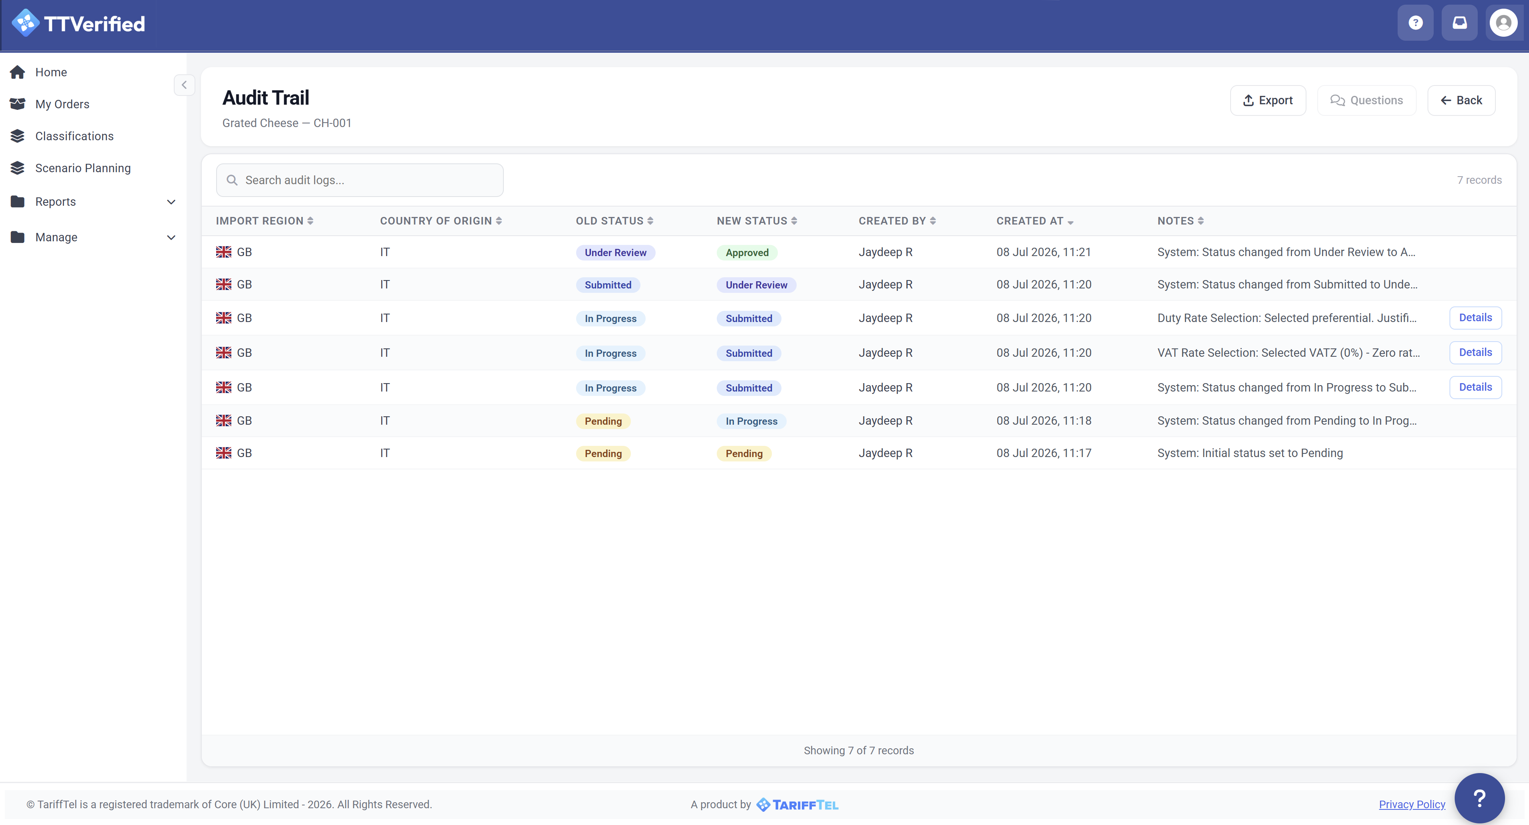Sort by New Status column

coord(757,221)
